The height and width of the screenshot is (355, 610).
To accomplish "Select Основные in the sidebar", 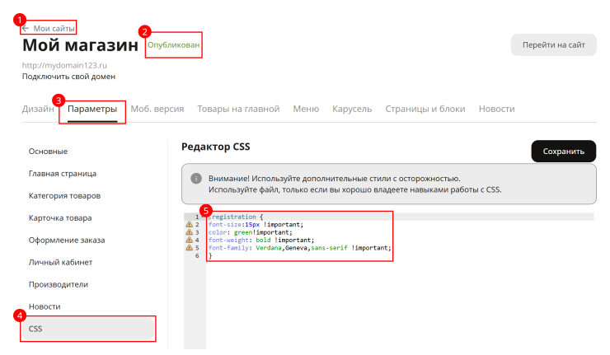I will click(x=49, y=152).
